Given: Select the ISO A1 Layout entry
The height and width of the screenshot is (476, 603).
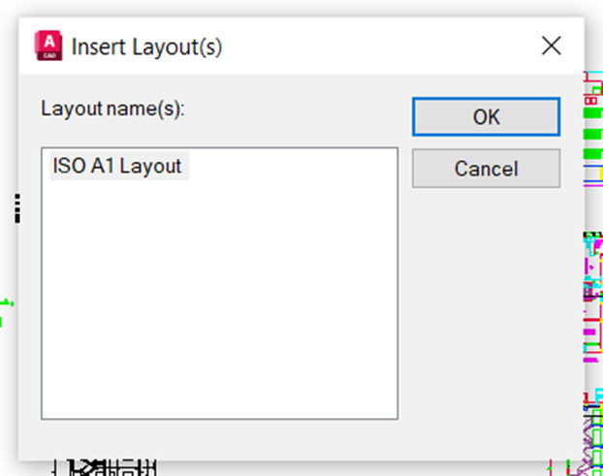Looking at the screenshot, I should (119, 166).
